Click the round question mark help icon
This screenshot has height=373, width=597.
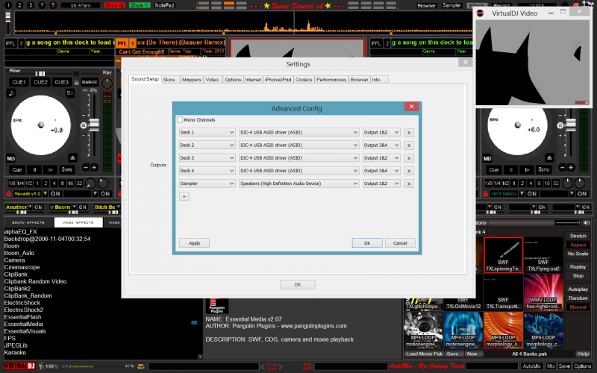pos(43,5)
